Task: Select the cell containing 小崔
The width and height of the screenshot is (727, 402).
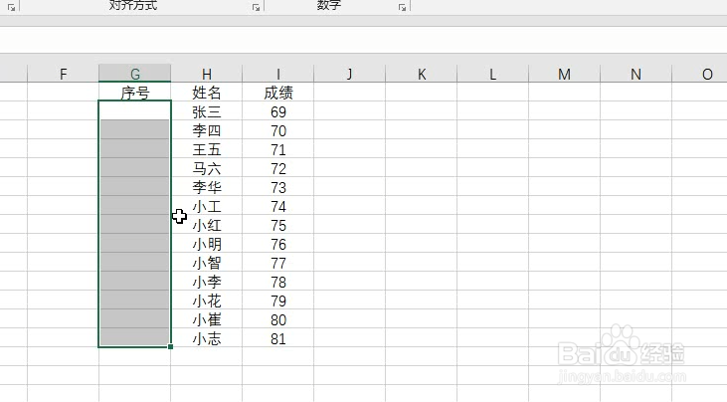Action: point(206,319)
